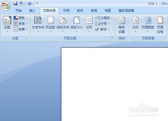Screen dimensions: 168x121
Task: Open 纸张大小 paper size options
Action: (77, 24)
